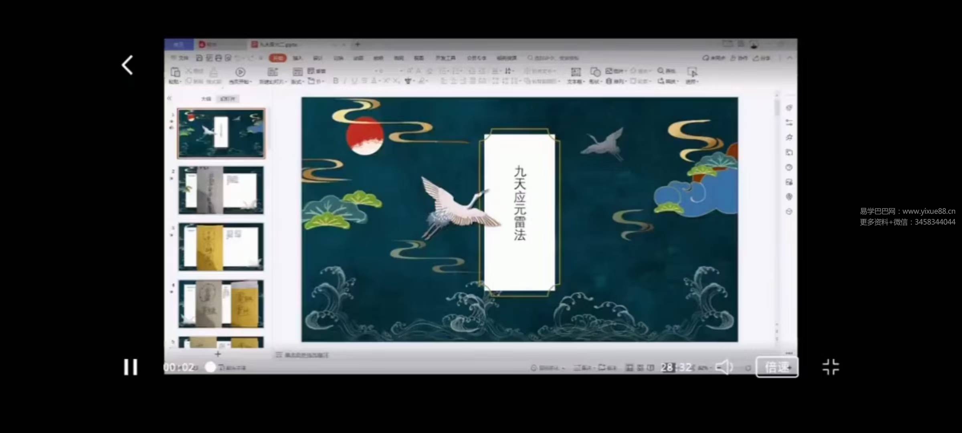Open the 倍速 playback speed menu
Viewport: 962px width, 433px height.
coord(777,367)
